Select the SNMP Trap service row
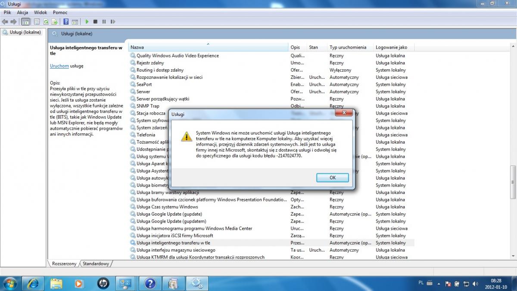Image resolution: width=517 pixels, height=291 pixels. (271, 106)
